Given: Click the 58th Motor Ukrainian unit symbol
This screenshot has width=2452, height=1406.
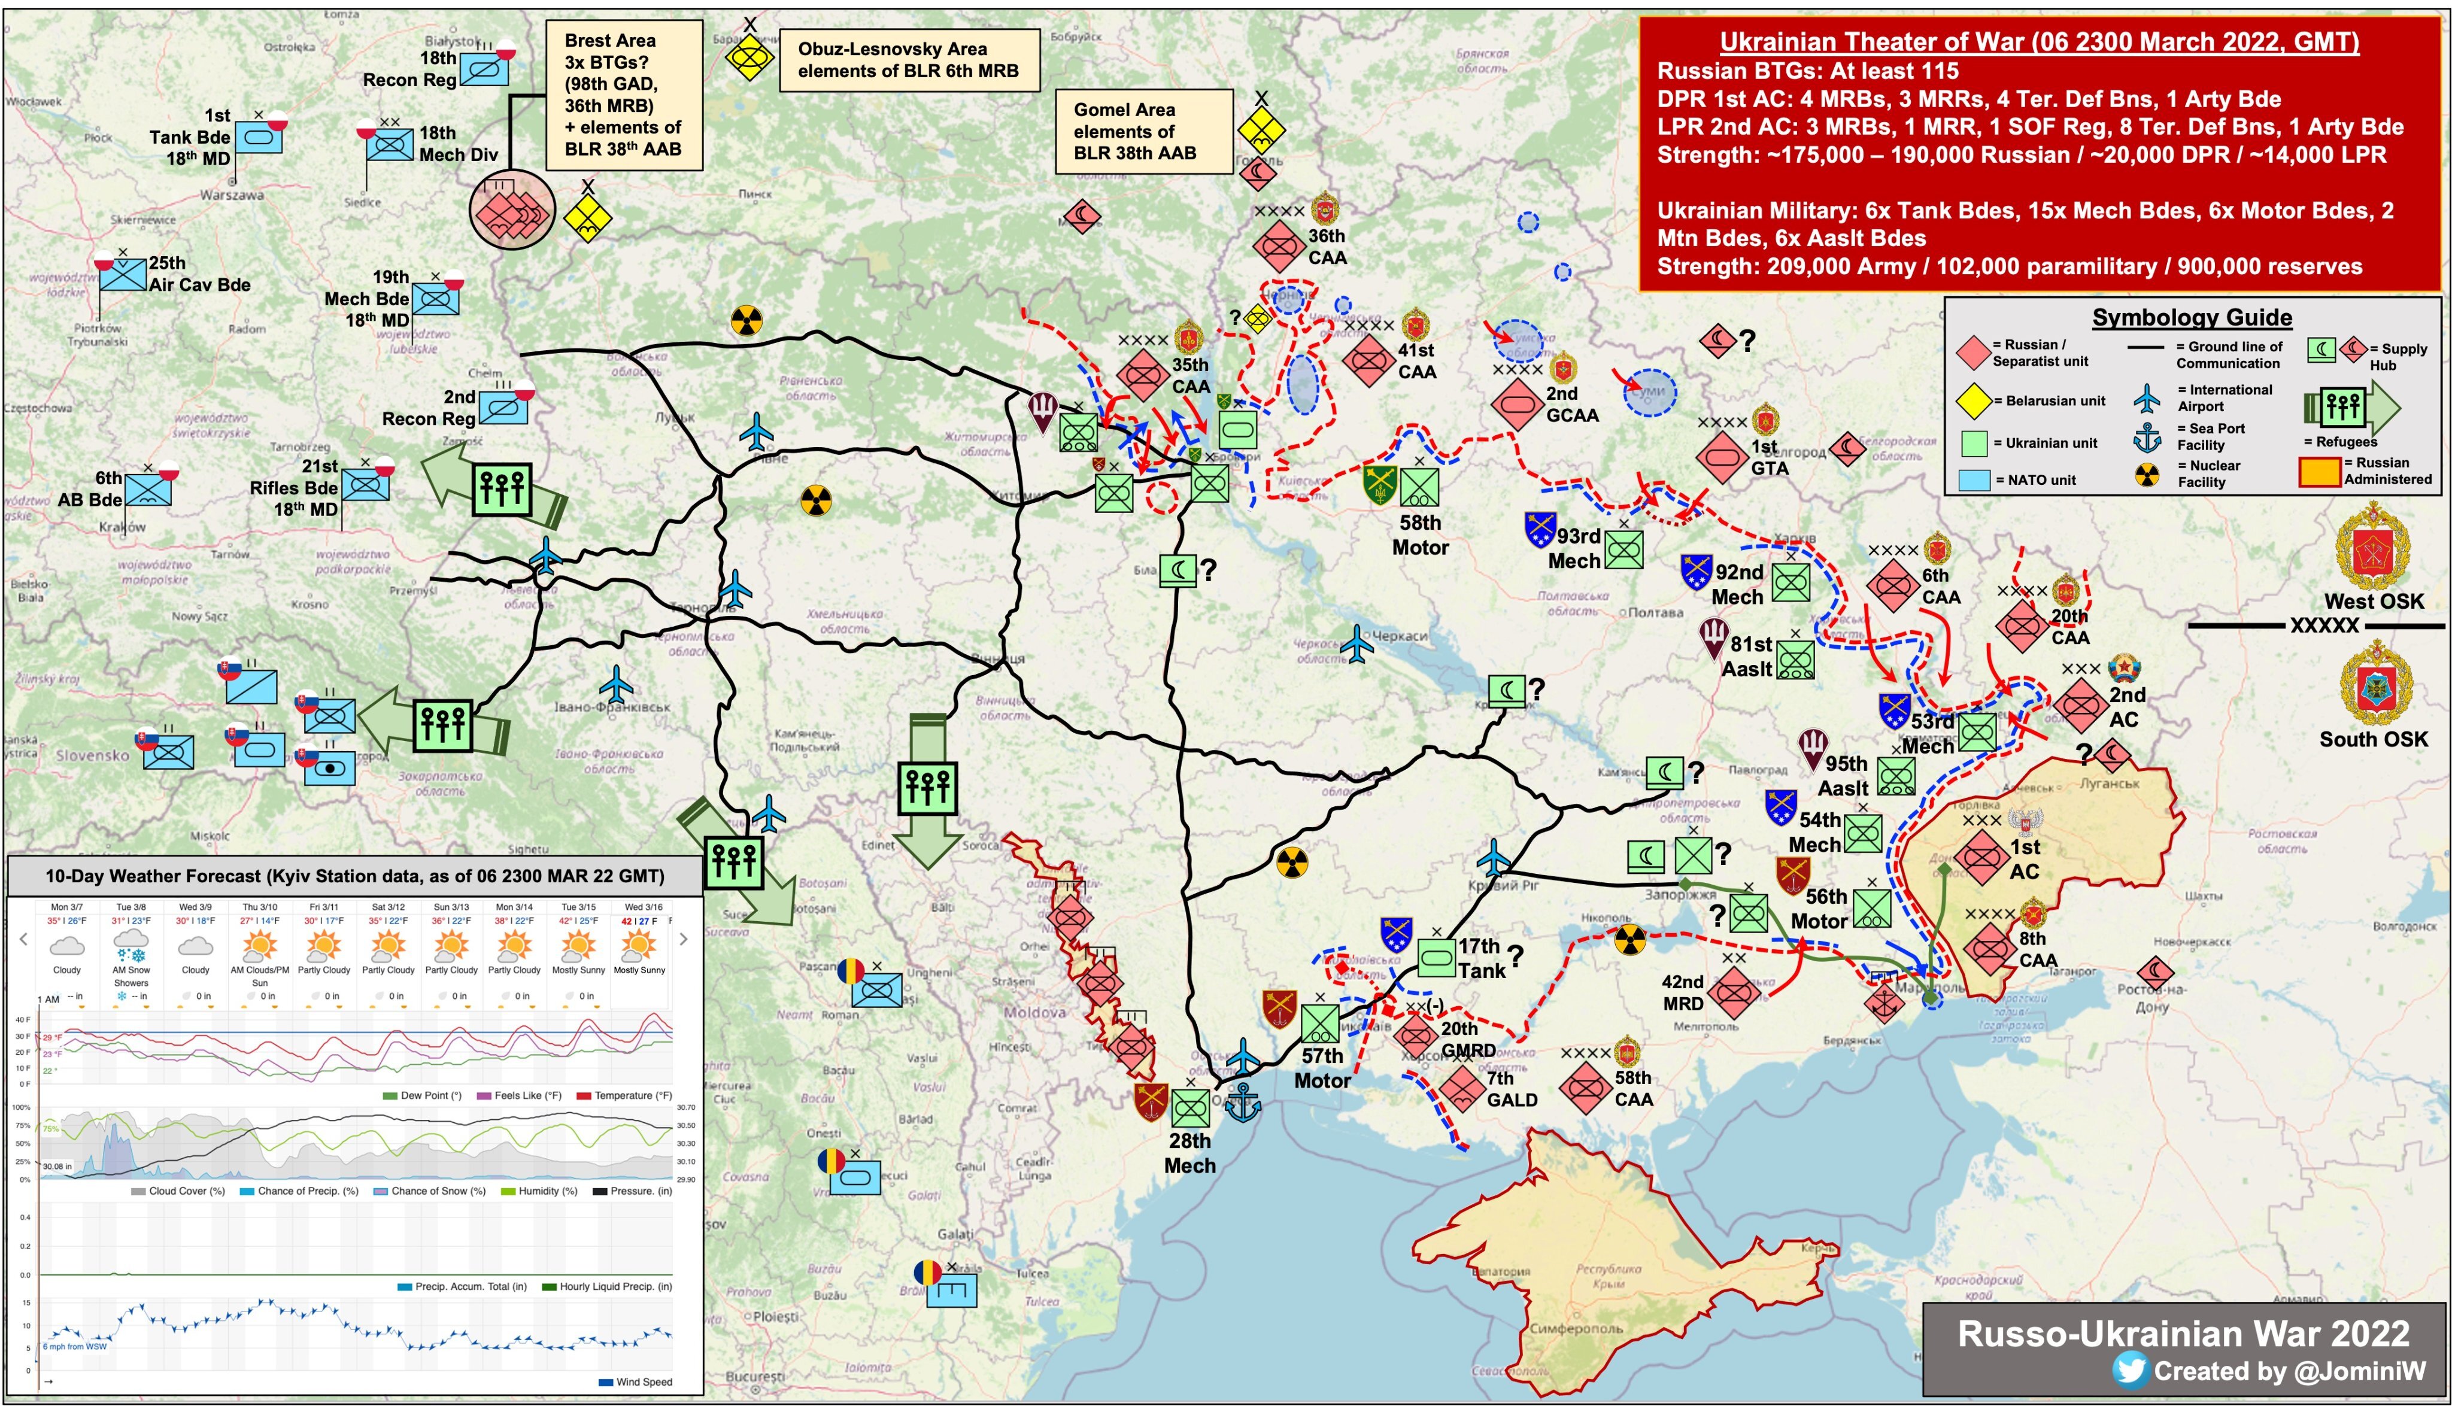Looking at the screenshot, I should pyautogui.click(x=1419, y=488).
